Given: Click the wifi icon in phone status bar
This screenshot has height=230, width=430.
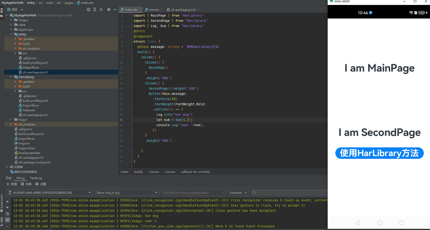Looking at the screenshot, I should [411, 13].
